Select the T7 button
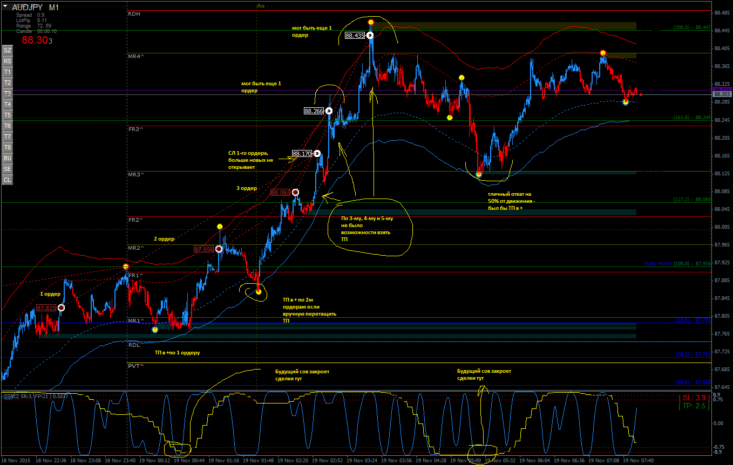This screenshot has height=465, width=733. coord(8,136)
